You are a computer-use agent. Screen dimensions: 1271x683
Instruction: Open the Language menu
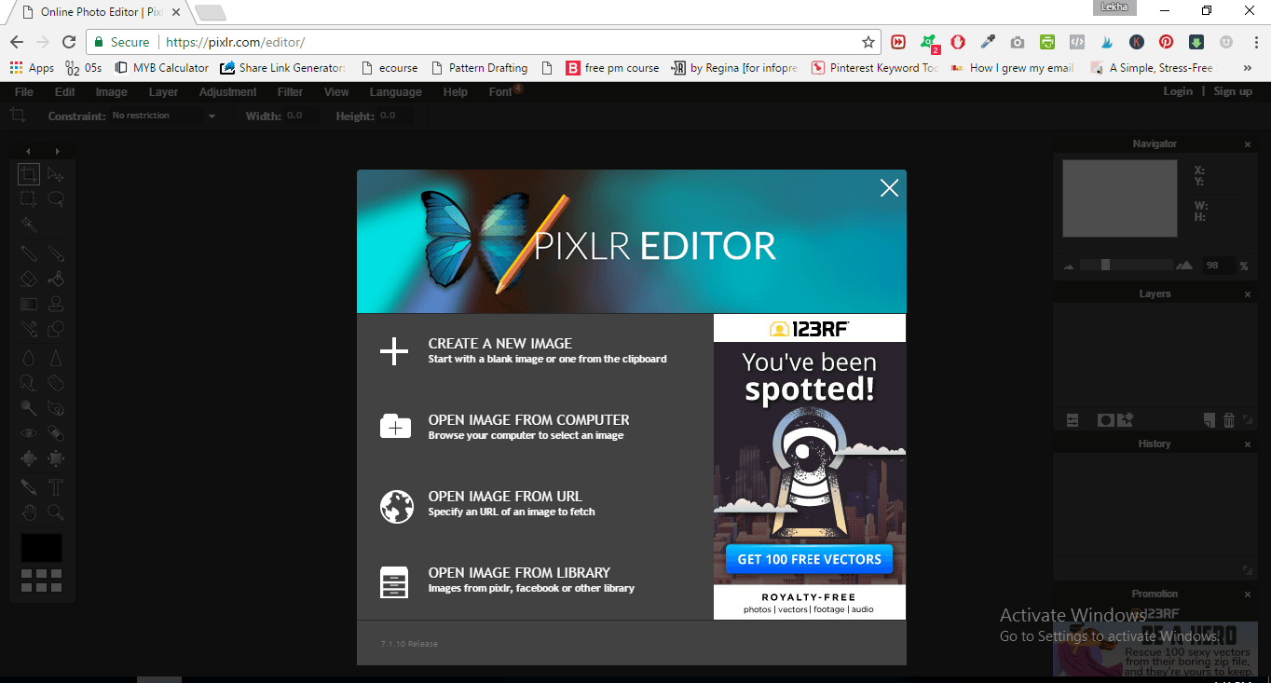pos(395,91)
